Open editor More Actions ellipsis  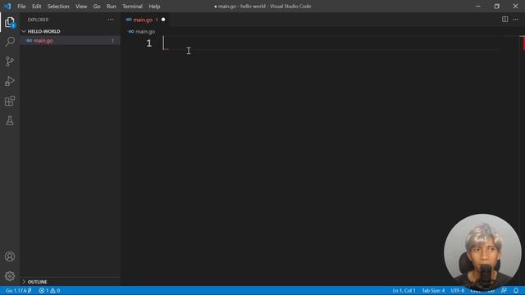click(516, 20)
